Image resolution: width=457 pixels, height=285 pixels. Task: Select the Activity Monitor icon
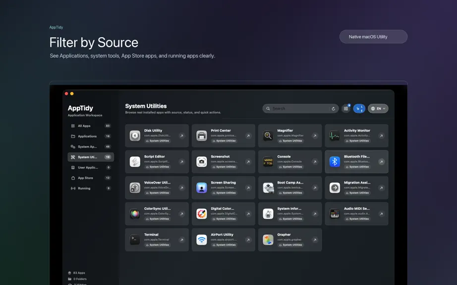pyautogui.click(x=335, y=136)
